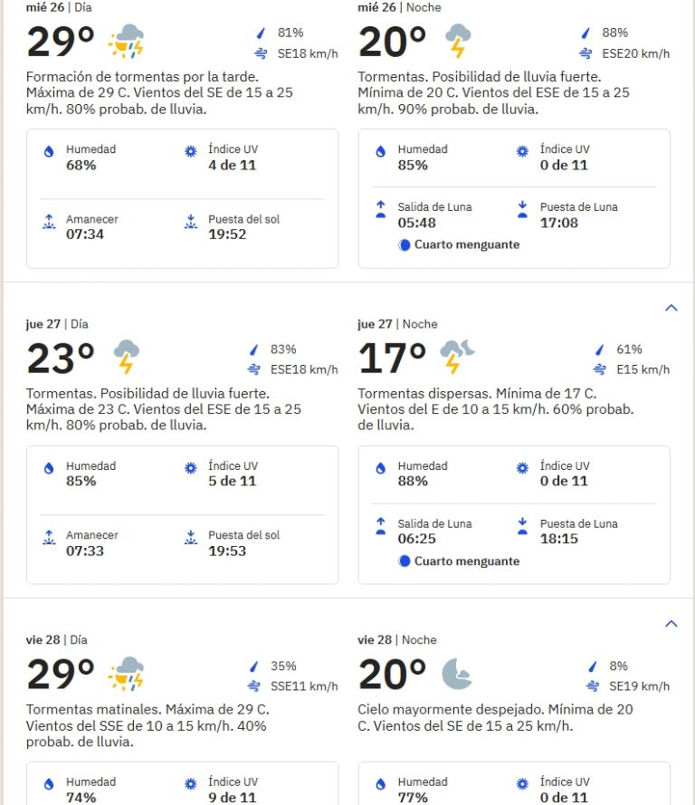Click the Cuarto menguante label for jue 27
695x805 pixels.
[467, 561]
